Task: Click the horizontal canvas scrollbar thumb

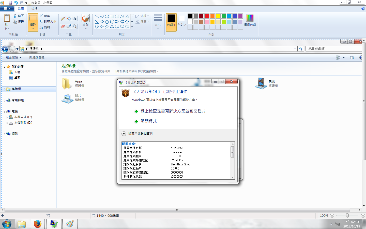Action: tap(177, 210)
